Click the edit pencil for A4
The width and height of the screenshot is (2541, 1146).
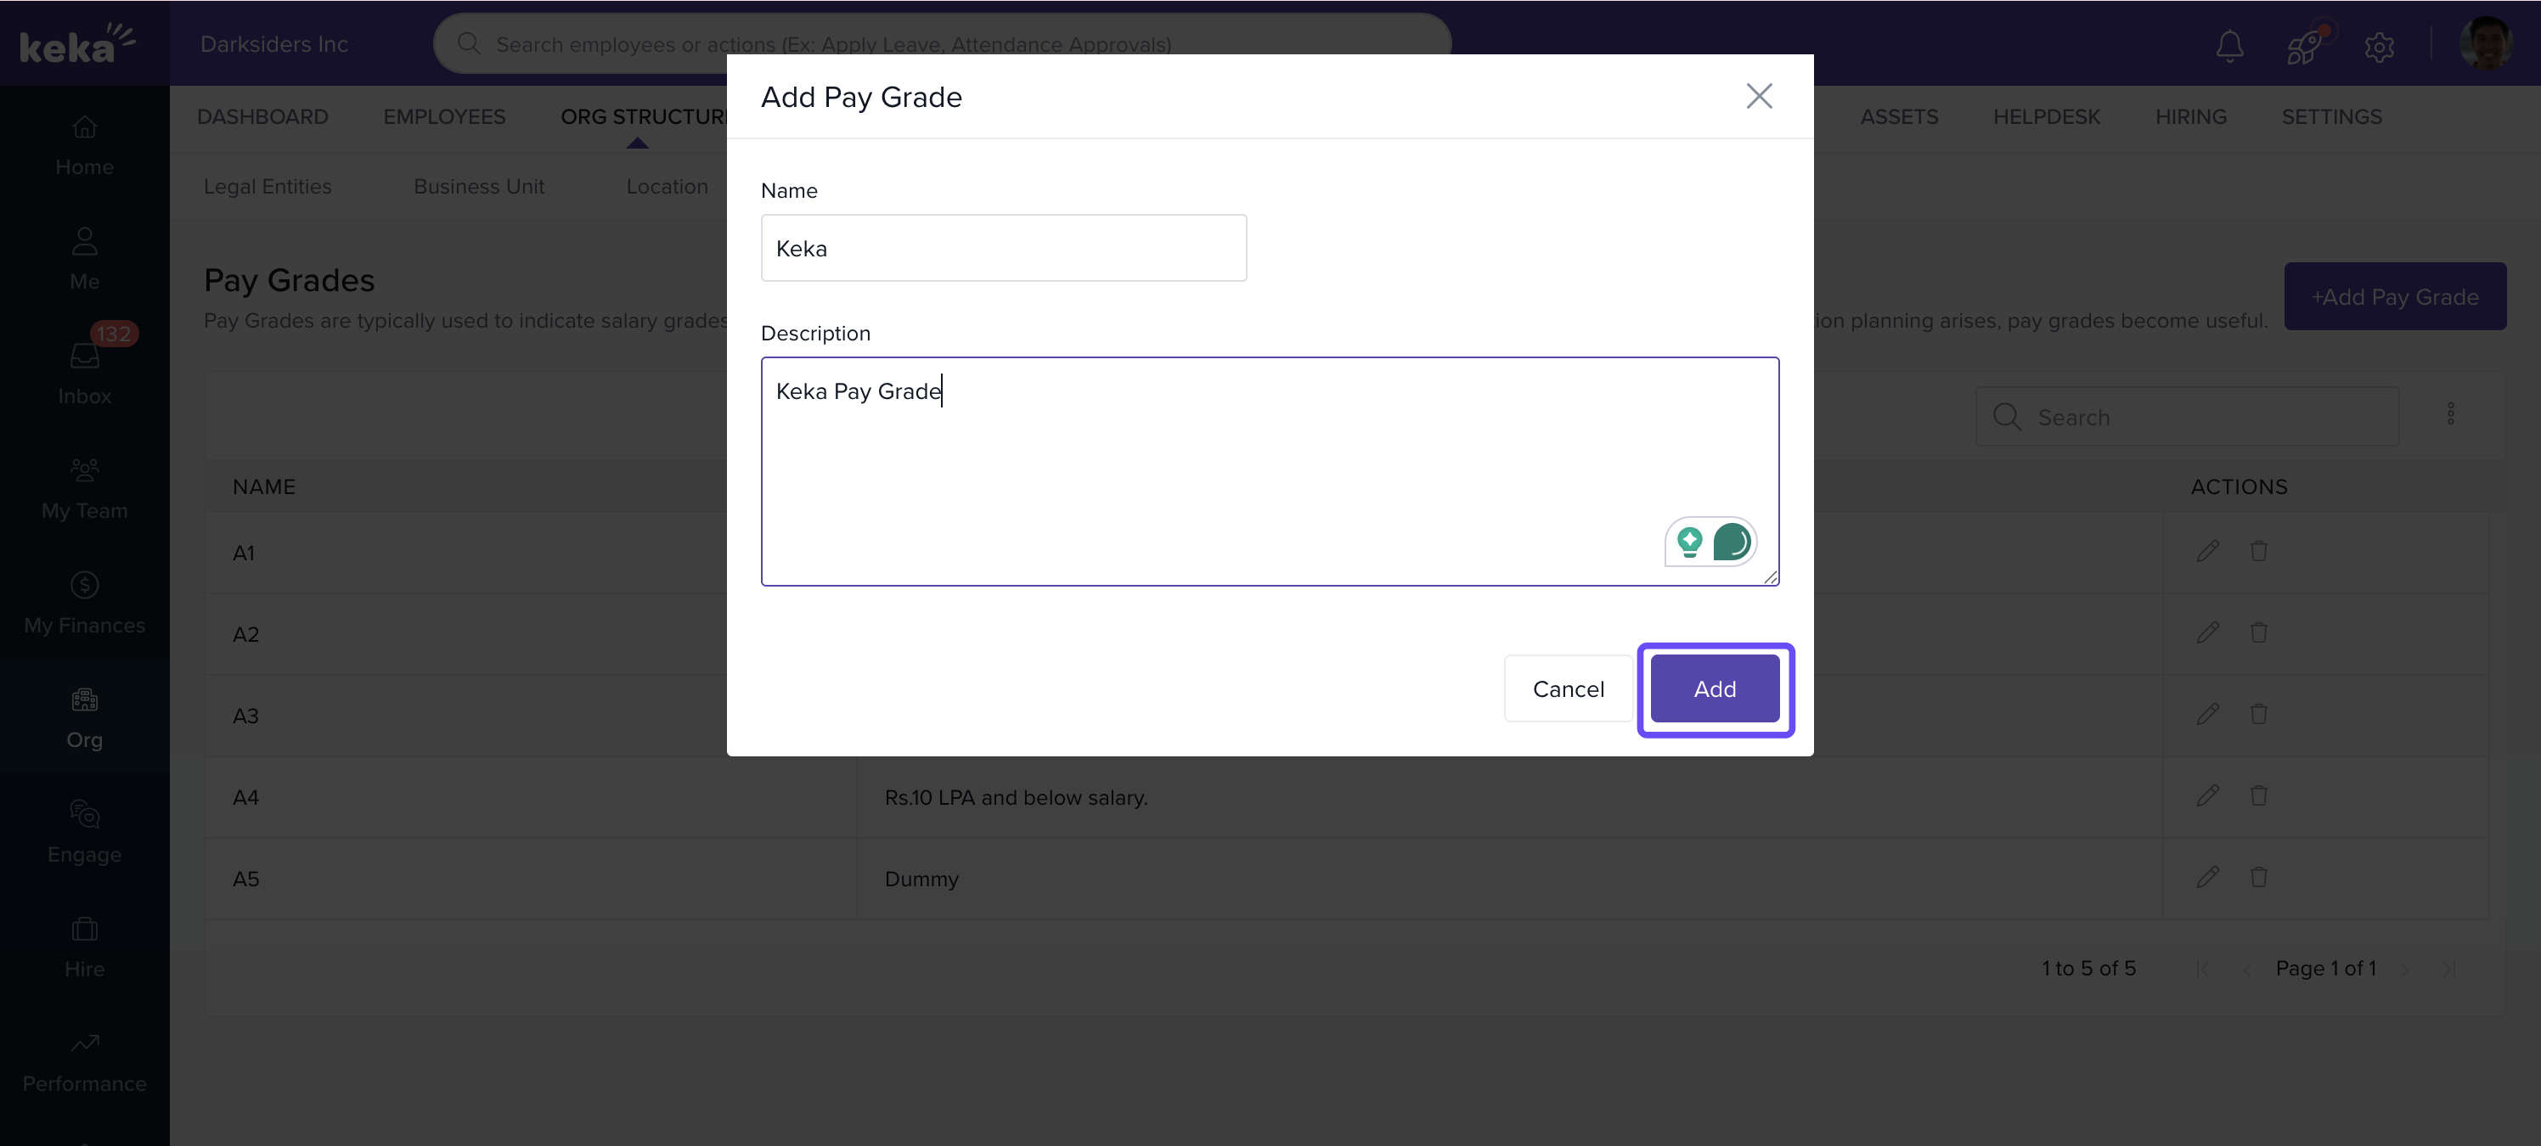pos(2207,796)
